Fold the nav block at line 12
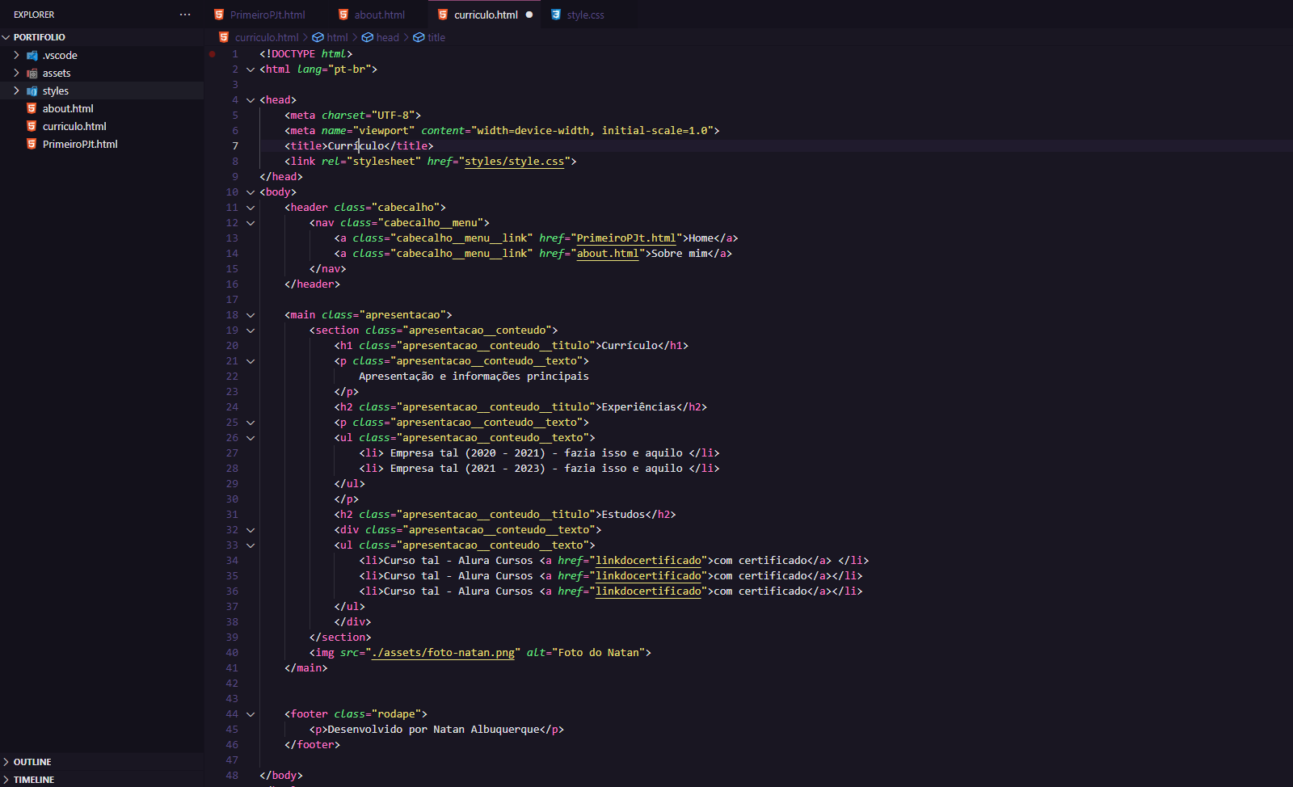The width and height of the screenshot is (1293, 787). [251, 223]
